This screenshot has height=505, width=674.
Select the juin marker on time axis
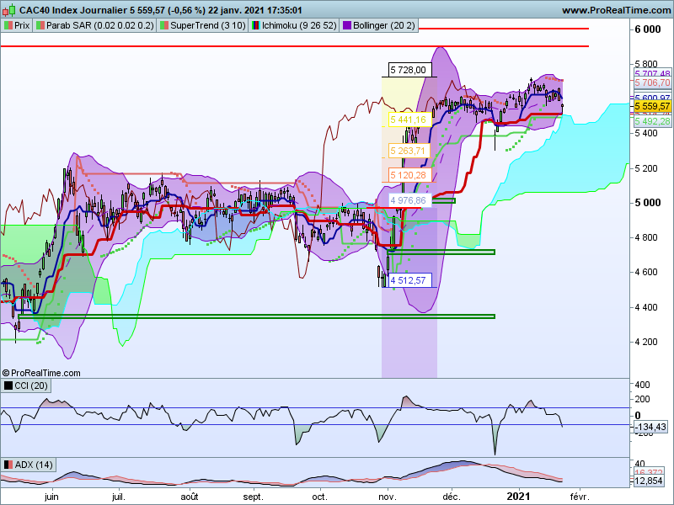click(51, 497)
